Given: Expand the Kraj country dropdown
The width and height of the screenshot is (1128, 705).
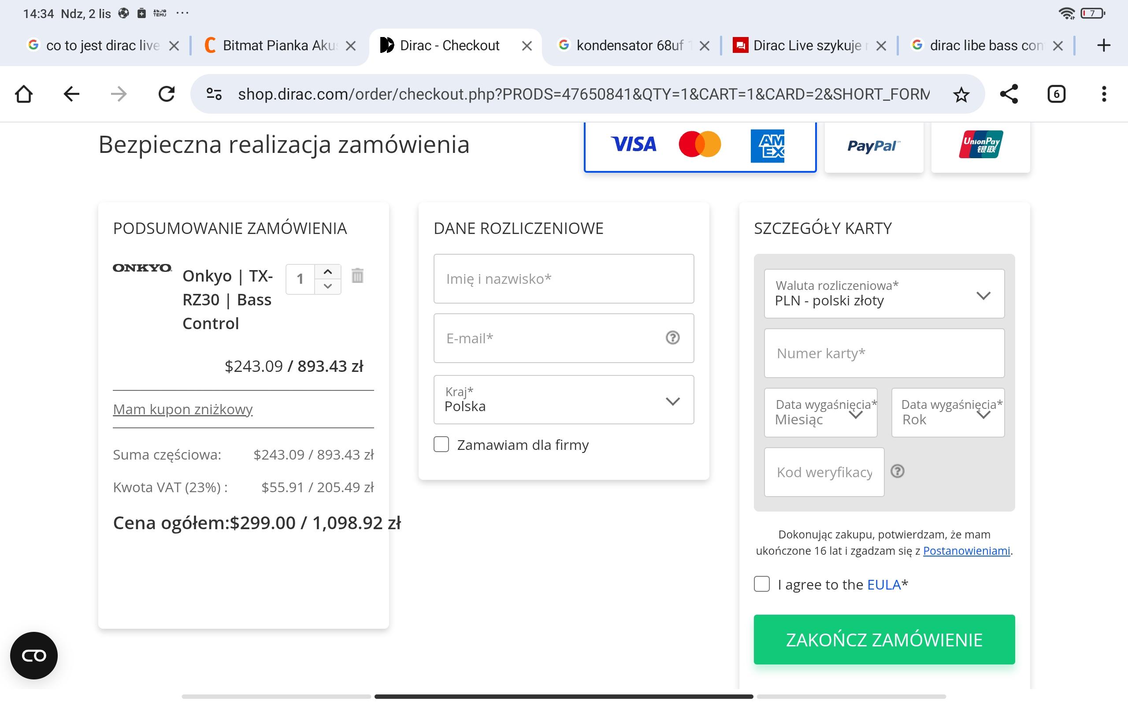Looking at the screenshot, I should pos(564,400).
